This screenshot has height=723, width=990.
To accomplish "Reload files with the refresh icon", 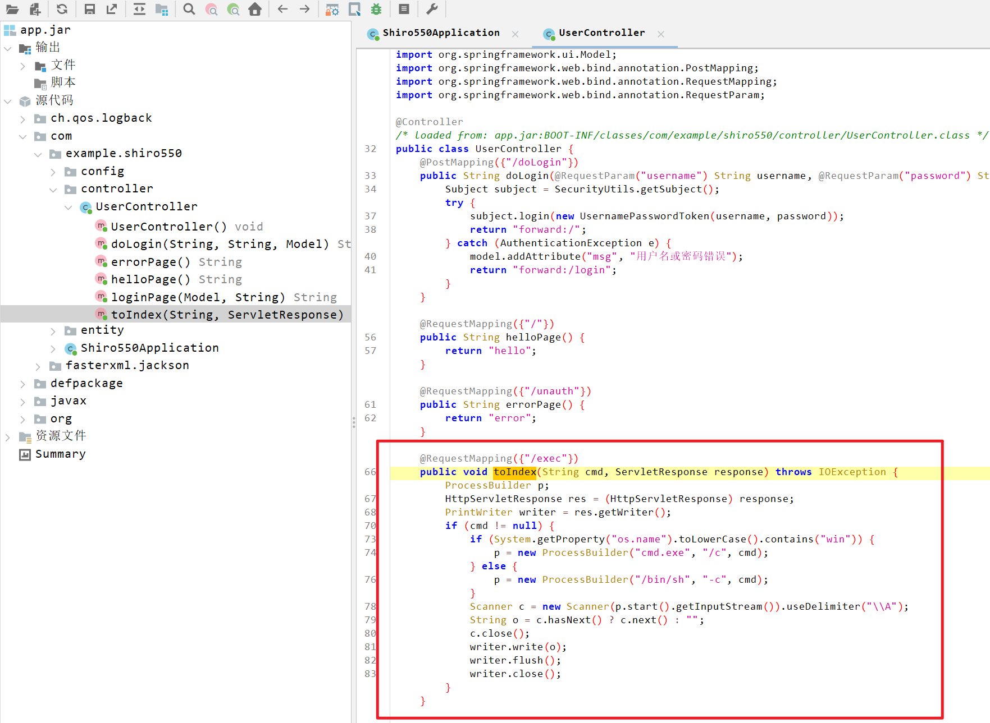I will [x=62, y=9].
